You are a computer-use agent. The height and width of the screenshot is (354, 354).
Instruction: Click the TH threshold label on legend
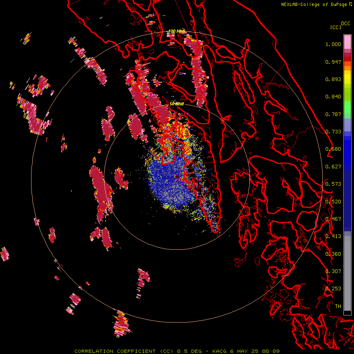[338, 306]
